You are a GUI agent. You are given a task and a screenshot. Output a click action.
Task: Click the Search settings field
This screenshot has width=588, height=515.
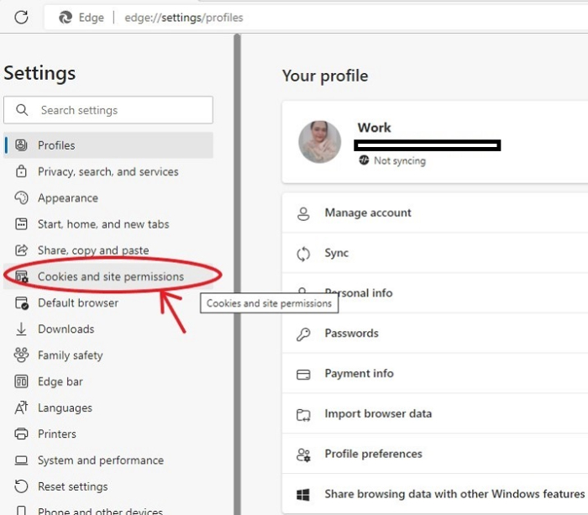coord(108,110)
